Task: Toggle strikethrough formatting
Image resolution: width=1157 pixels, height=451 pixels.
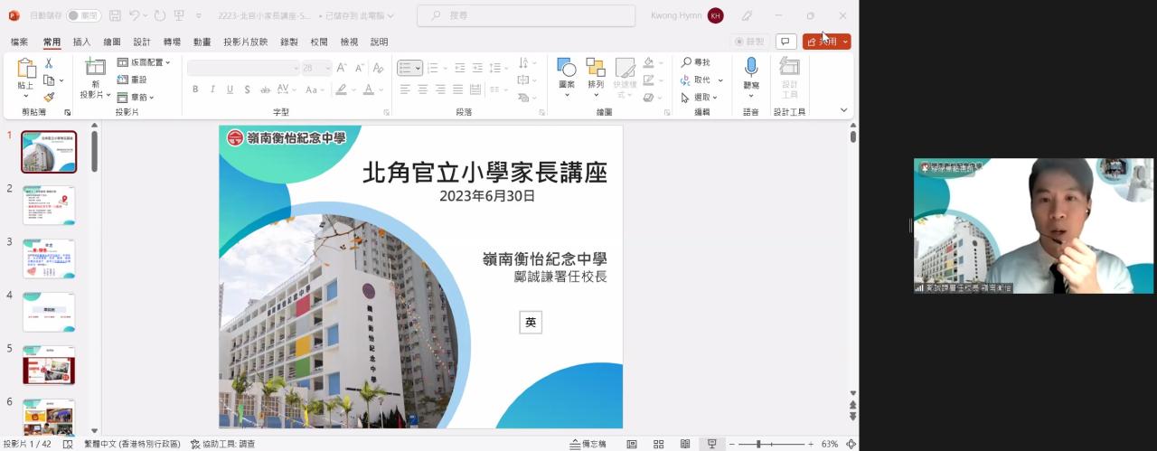Action: tap(265, 89)
